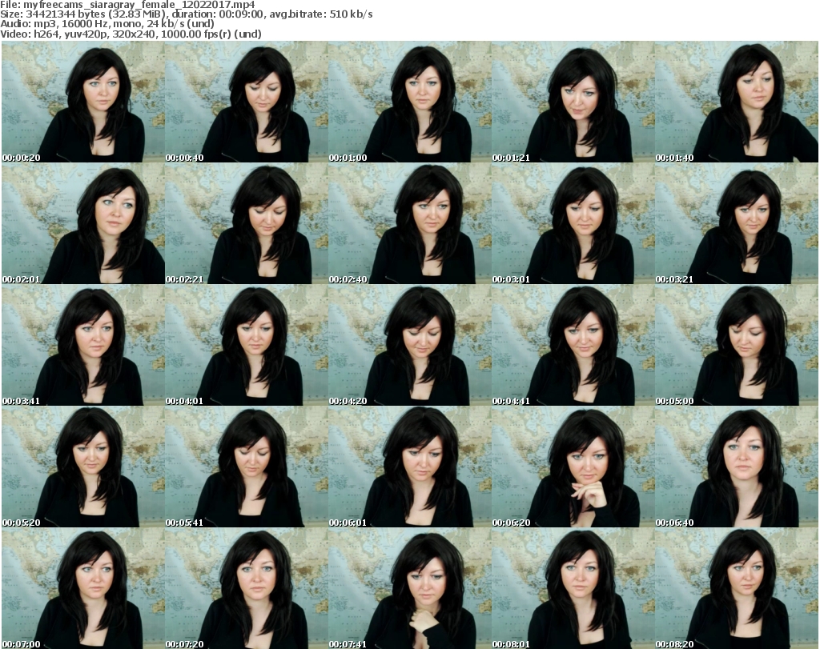The width and height of the screenshot is (820, 649).
Task: Pick the preview frame at 00:04:41
Action: [x=573, y=346]
